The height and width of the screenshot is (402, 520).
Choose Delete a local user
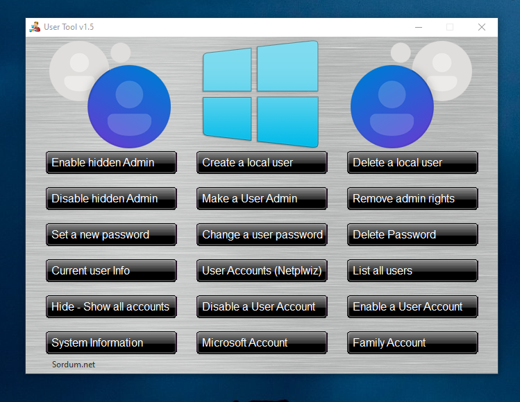[x=412, y=163]
